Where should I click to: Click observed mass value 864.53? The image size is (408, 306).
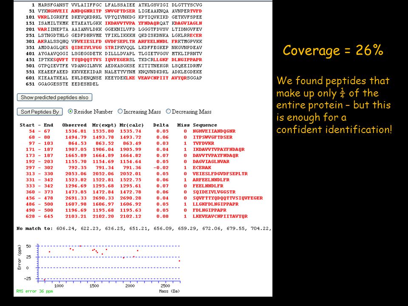[x=77, y=143]
